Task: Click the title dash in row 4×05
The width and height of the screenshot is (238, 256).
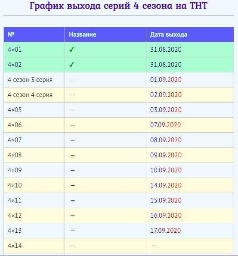Action: click(x=73, y=110)
